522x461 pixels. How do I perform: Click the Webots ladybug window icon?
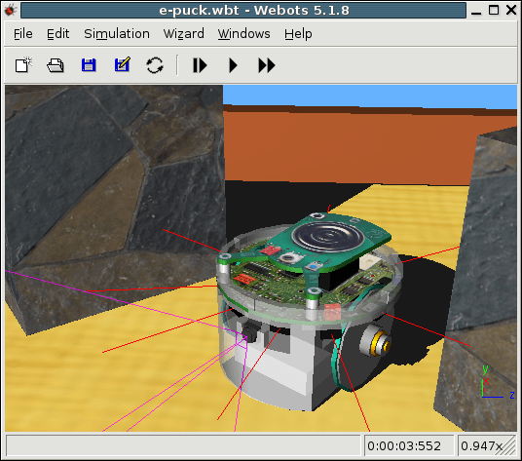[11, 11]
